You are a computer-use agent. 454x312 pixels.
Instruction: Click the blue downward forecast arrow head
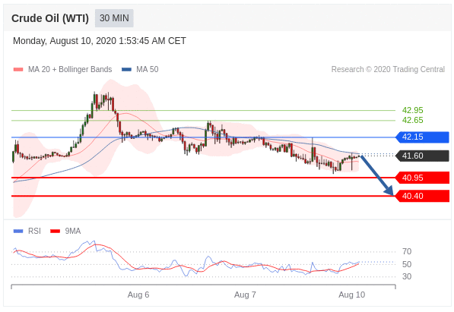coord(389,191)
